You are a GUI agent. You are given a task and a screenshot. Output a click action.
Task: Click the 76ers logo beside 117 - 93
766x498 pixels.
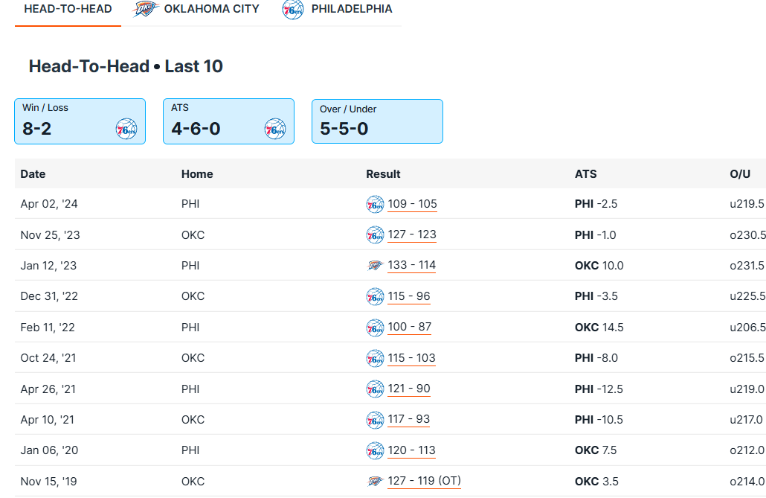coord(375,421)
